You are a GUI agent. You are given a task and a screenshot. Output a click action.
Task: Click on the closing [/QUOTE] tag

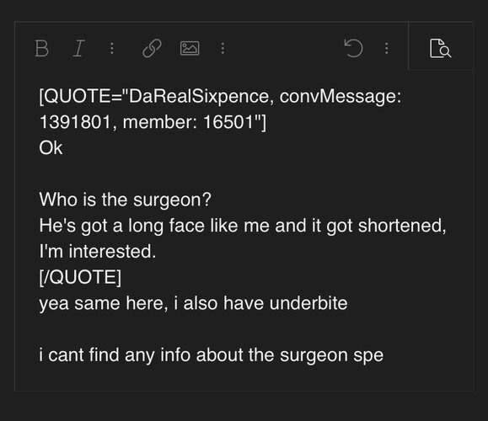pos(80,277)
